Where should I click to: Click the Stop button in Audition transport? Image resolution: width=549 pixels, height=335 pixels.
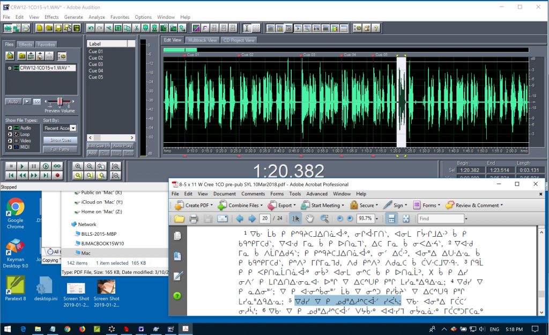[x=11, y=166]
